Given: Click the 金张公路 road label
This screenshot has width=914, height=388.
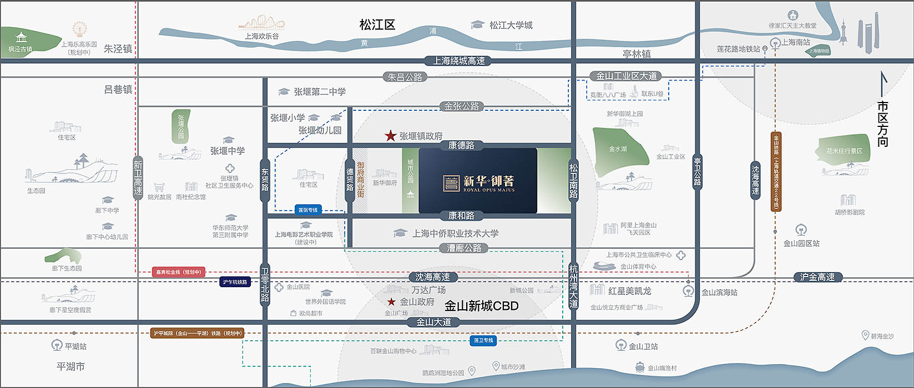Looking at the screenshot, I should point(462,106).
